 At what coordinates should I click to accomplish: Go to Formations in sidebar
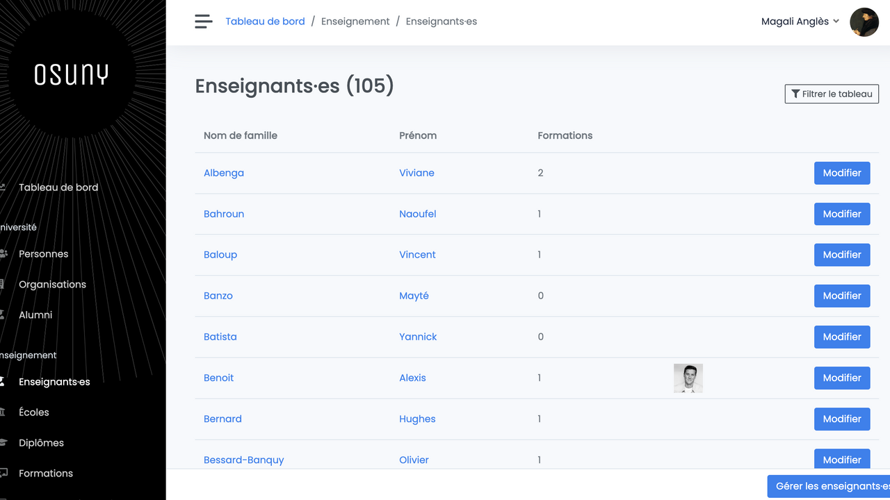46,474
